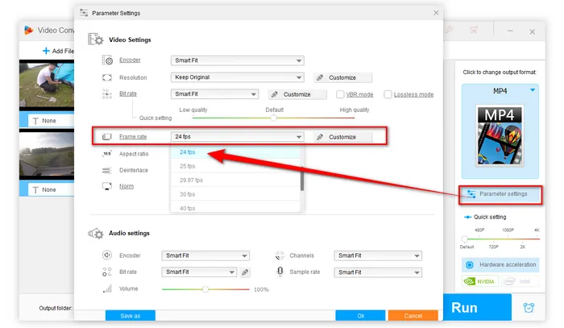Image resolution: width=564 pixels, height=328 pixels.
Task: Click the audio bit rate pencil edit icon
Action: pos(246,272)
